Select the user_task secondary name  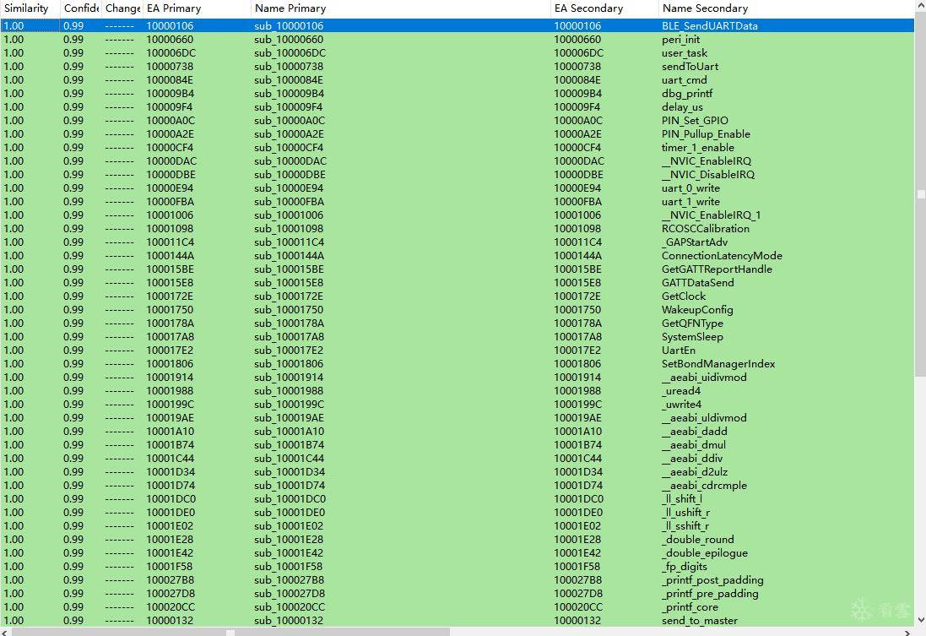click(684, 52)
